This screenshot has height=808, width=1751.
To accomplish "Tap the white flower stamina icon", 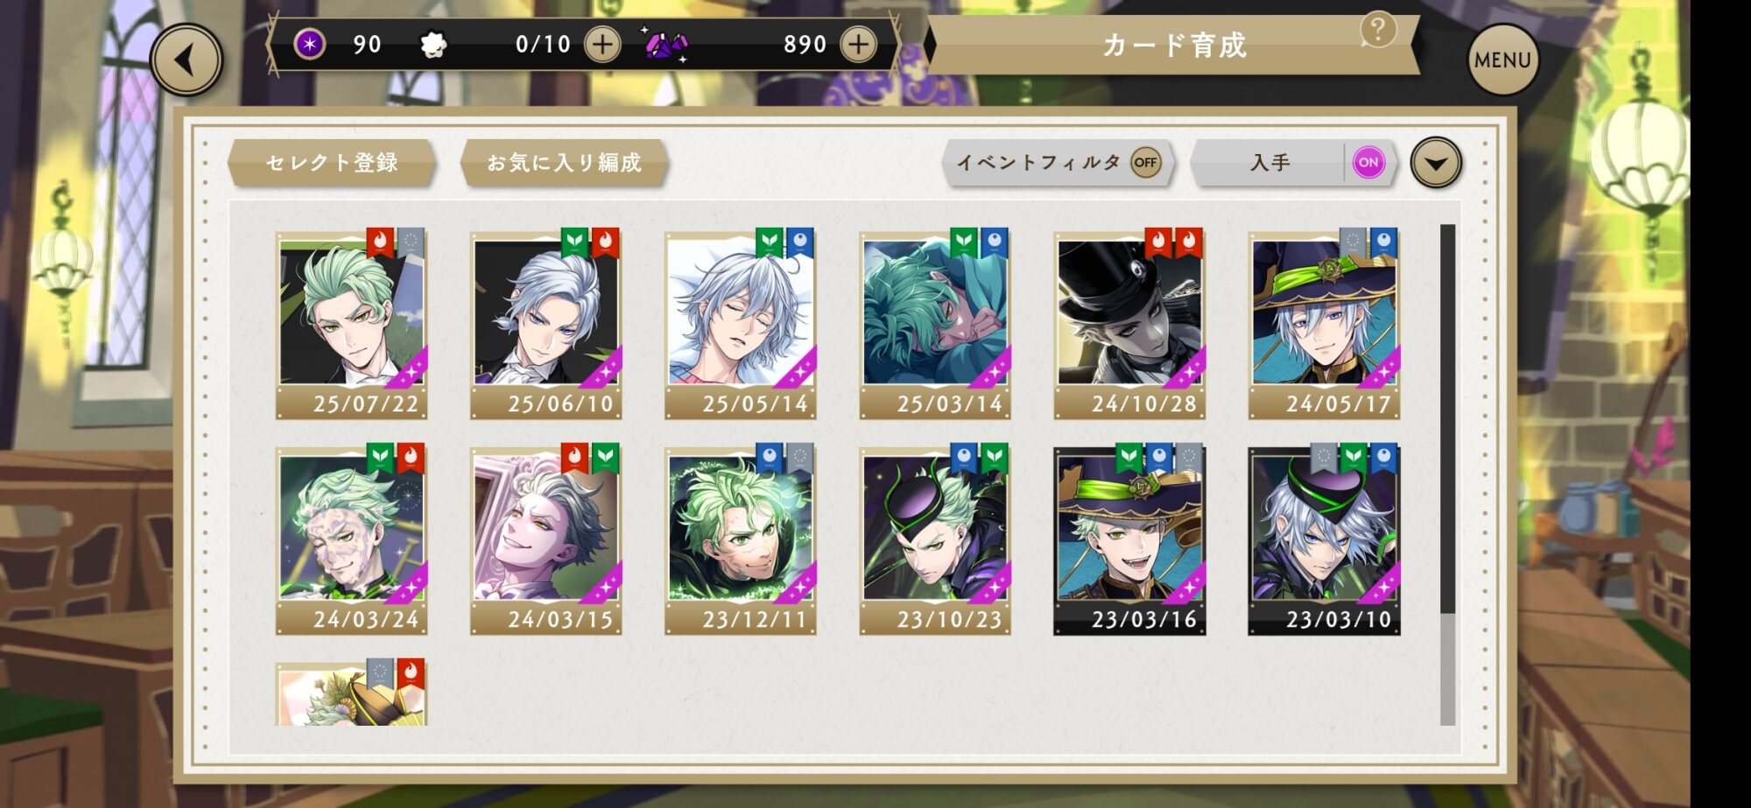I will click(433, 45).
